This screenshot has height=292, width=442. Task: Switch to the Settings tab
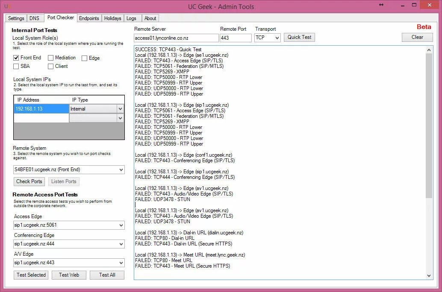[x=16, y=18]
